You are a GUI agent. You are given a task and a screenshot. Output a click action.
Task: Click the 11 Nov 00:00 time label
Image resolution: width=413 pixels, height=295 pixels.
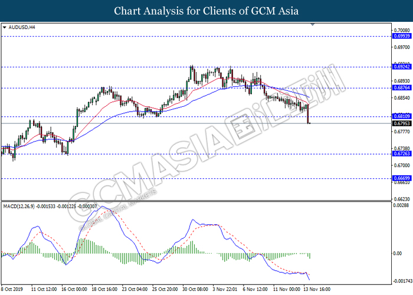click(287, 289)
